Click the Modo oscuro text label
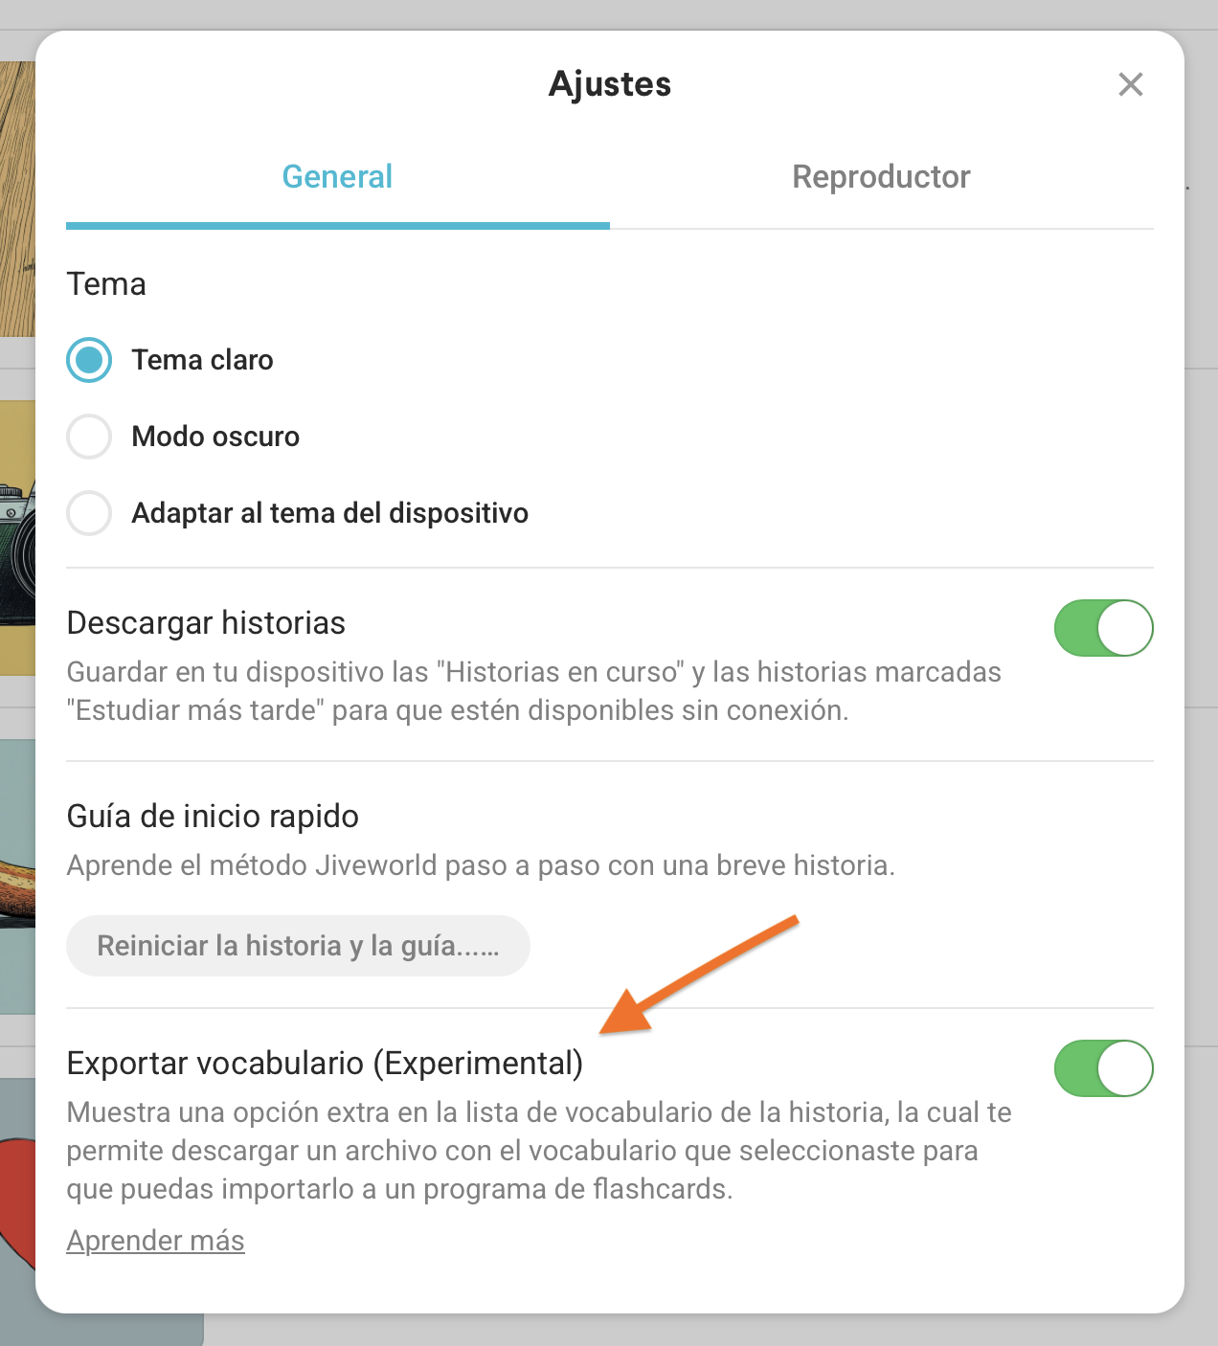The height and width of the screenshot is (1346, 1218). [x=215, y=437]
